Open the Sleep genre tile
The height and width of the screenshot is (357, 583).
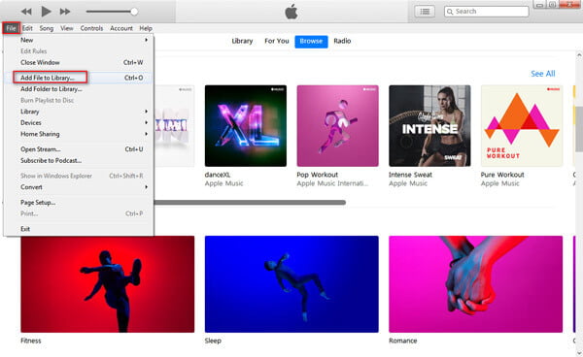tap(291, 284)
